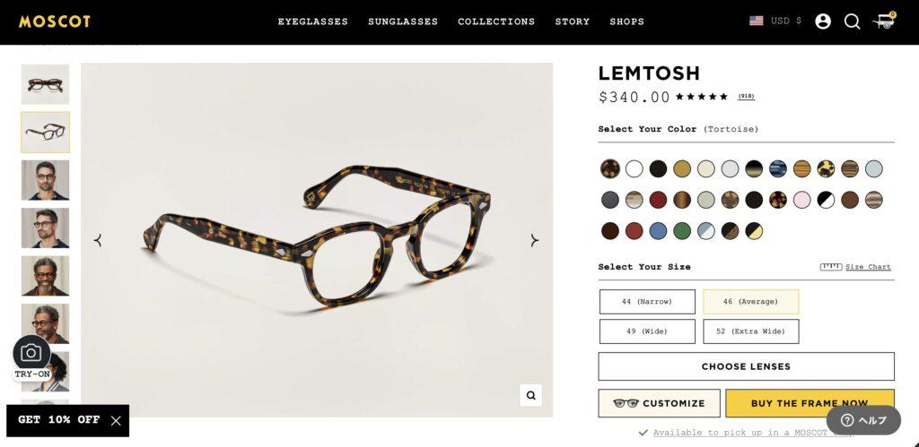This screenshot has width=919, height=447.
Task: Open the USD currency selector
Action: pos(776,21)
